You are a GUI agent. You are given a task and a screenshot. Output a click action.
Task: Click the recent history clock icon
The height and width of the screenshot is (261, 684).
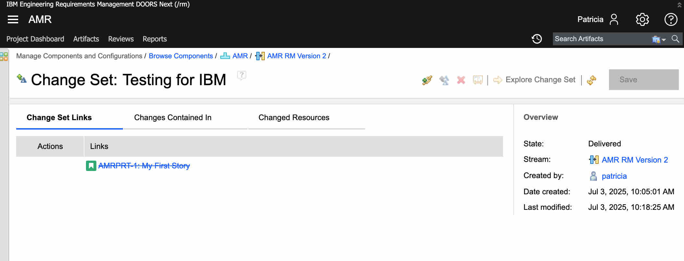click(x=537, y=39)
